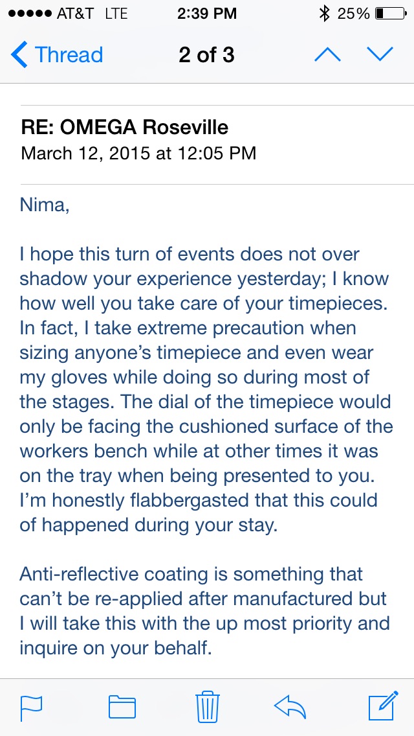Delete the email with the trash icon
Image resolution: width=414 pixels, height=736 pixels.
pos(207,706)
